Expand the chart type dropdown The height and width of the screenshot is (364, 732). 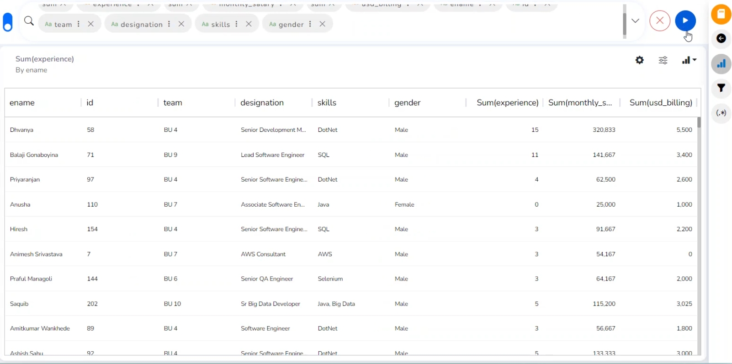point(689,60)
